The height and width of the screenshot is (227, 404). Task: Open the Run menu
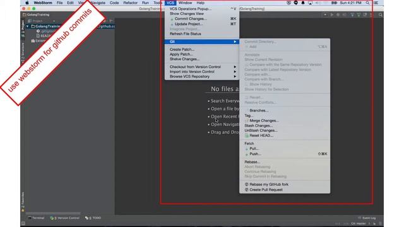[x=145, y=3]
